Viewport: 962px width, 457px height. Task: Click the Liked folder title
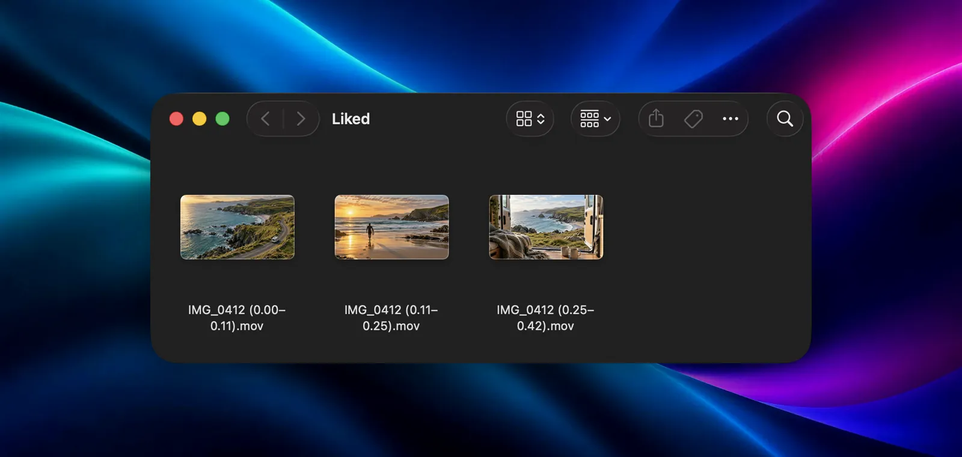click(351, 119)
